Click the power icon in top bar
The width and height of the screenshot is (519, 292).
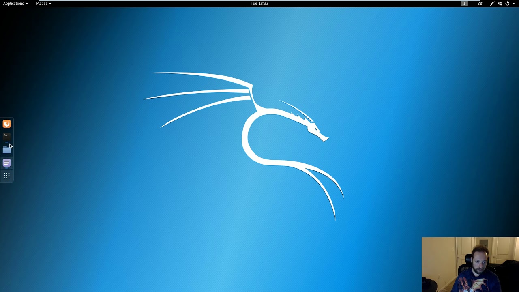[x=507, y=3]
